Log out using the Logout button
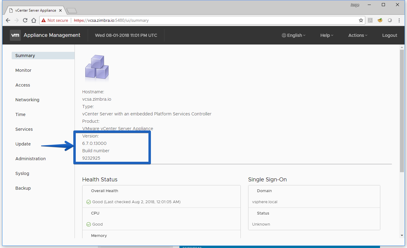The image size is (407, 248). [x=390, y=35]
